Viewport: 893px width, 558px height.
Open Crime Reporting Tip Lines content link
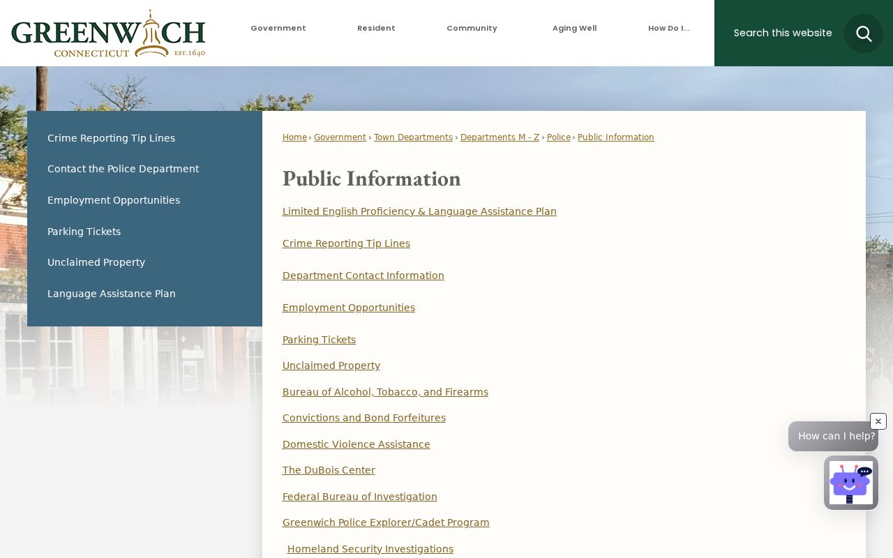coord(346,243)
